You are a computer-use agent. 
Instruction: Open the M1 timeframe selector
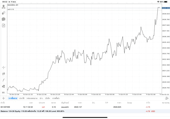pyautogui.click(x=3, y=92)
